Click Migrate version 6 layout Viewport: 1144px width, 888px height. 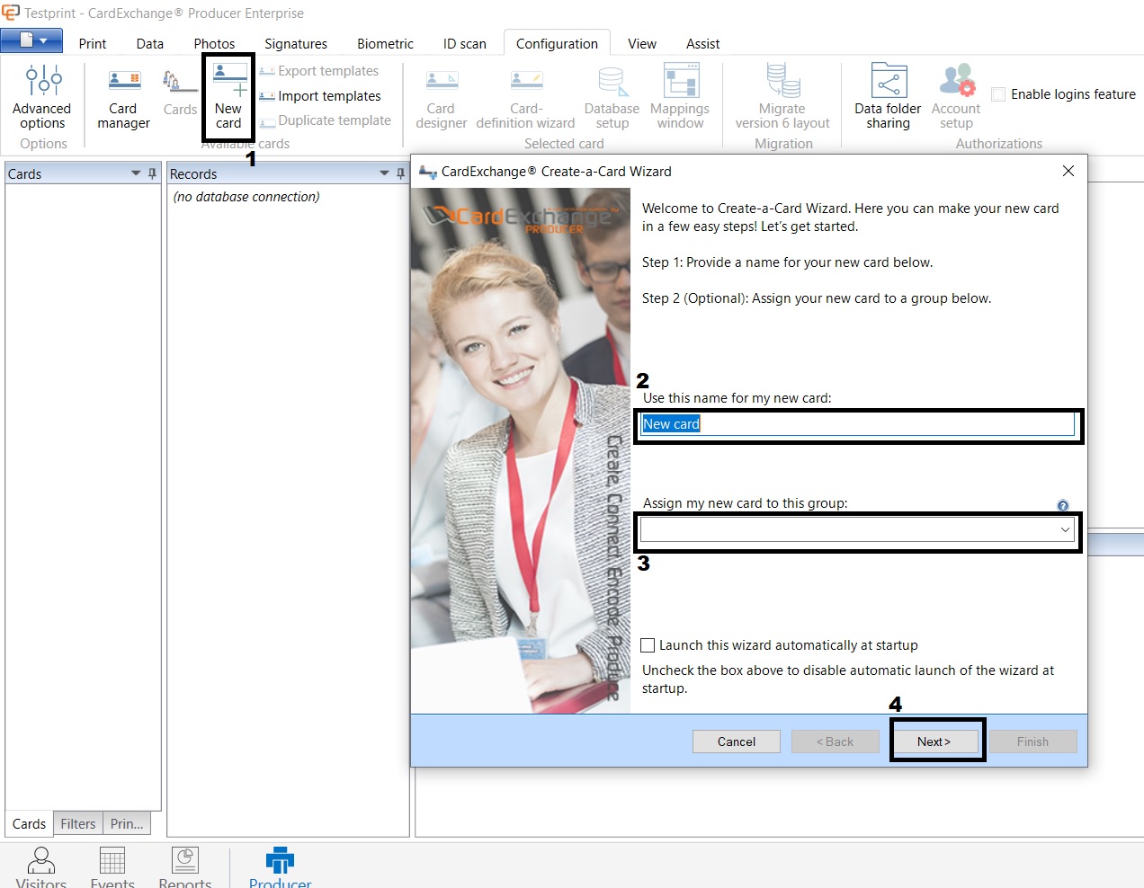tap(782, 97)
